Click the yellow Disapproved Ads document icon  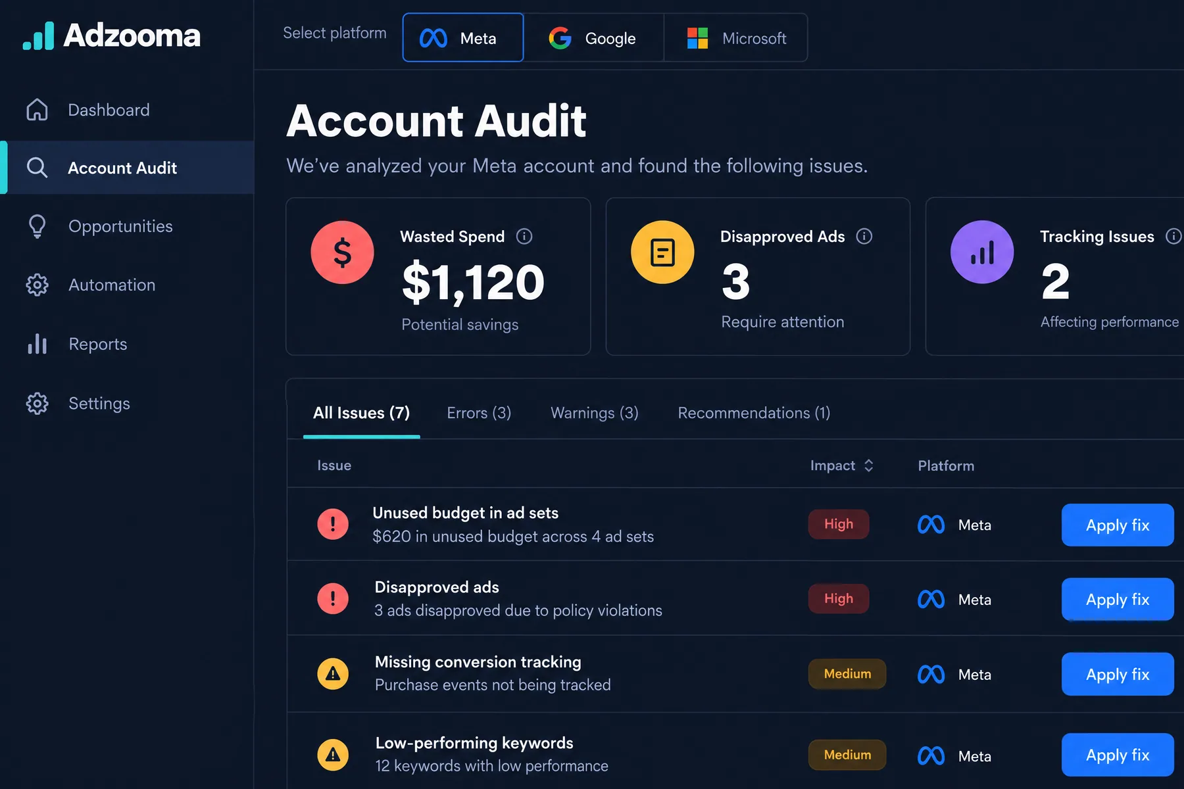click(662, 252)
